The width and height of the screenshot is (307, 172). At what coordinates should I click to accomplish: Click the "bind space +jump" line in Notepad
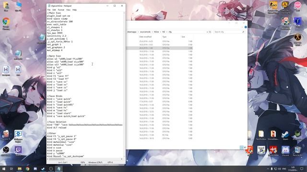pos(57,19)
